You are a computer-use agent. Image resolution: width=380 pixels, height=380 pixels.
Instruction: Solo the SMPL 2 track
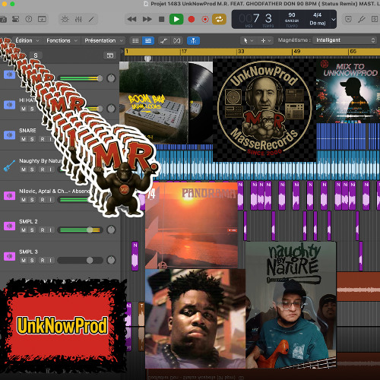point(32,230)
